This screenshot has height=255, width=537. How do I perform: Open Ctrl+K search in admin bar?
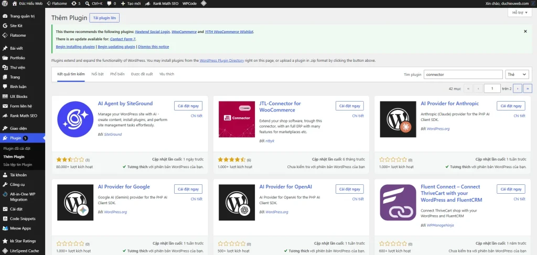pyautogui.click(x=94, y=4)
